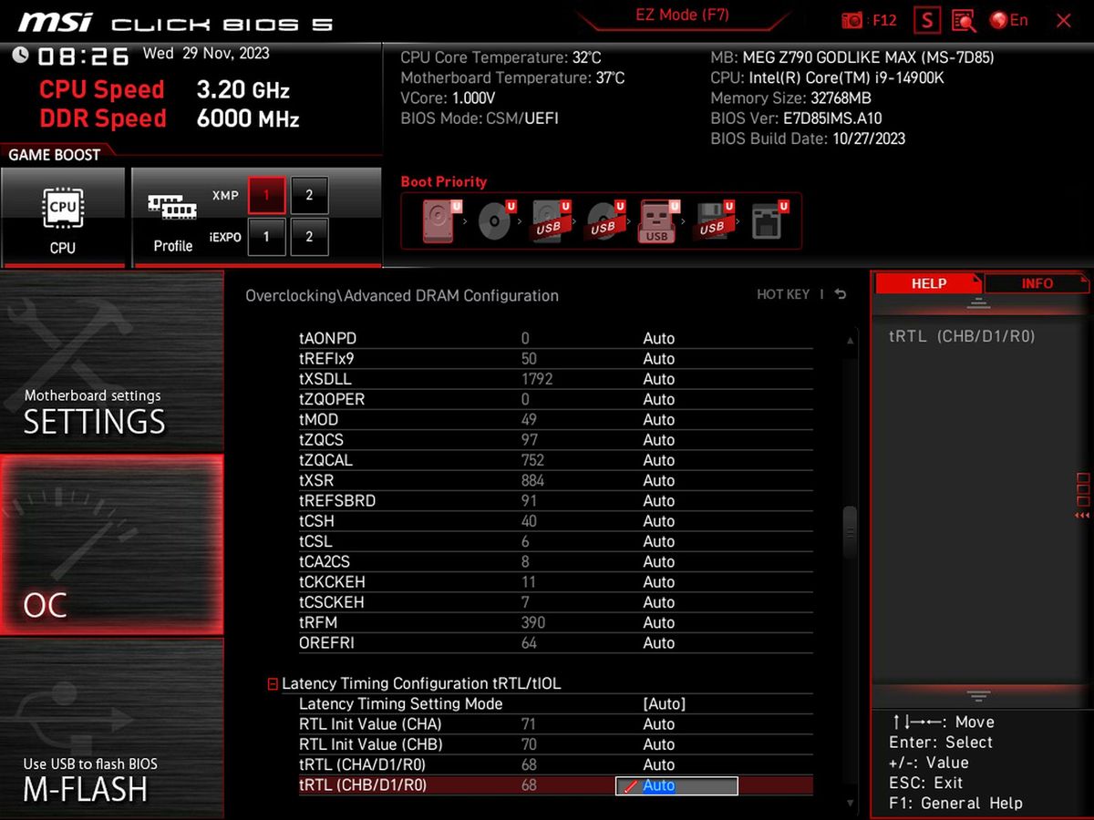This screenshot has height=820, width=1094.
Task: Switch to the HELP tab
Action: [x=928, y=283]
